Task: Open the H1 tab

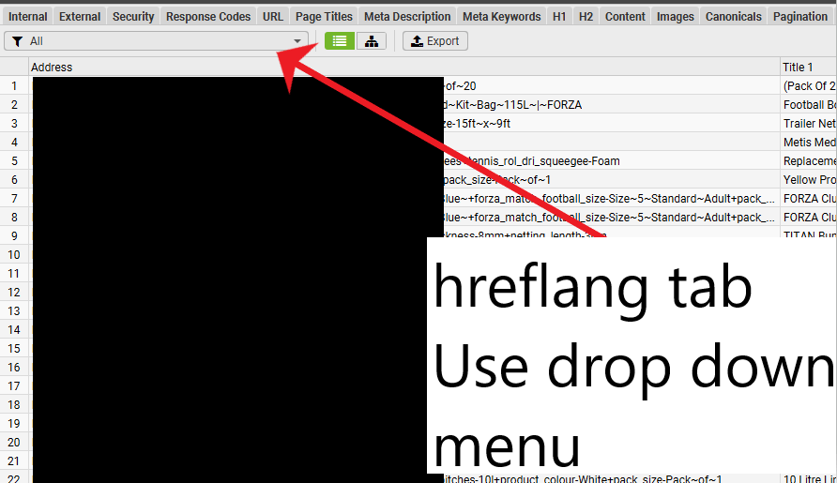Action: (x=559, y=17)
